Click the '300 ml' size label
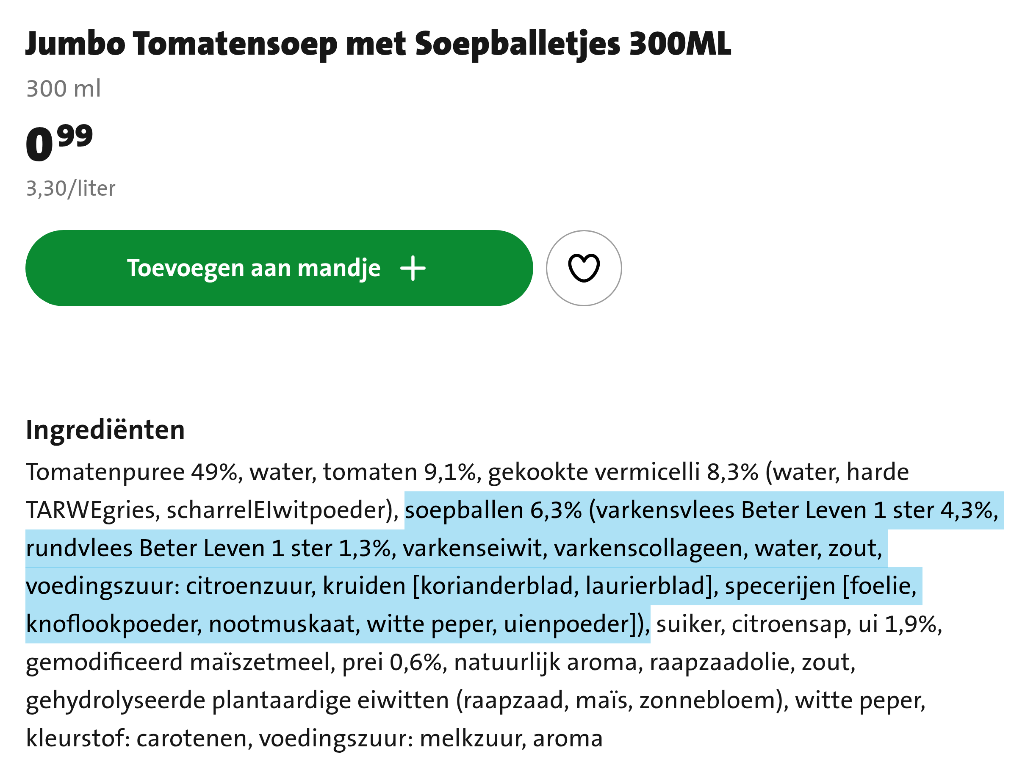The width and height of the screenshot is (1036, 776). [63, 89]
